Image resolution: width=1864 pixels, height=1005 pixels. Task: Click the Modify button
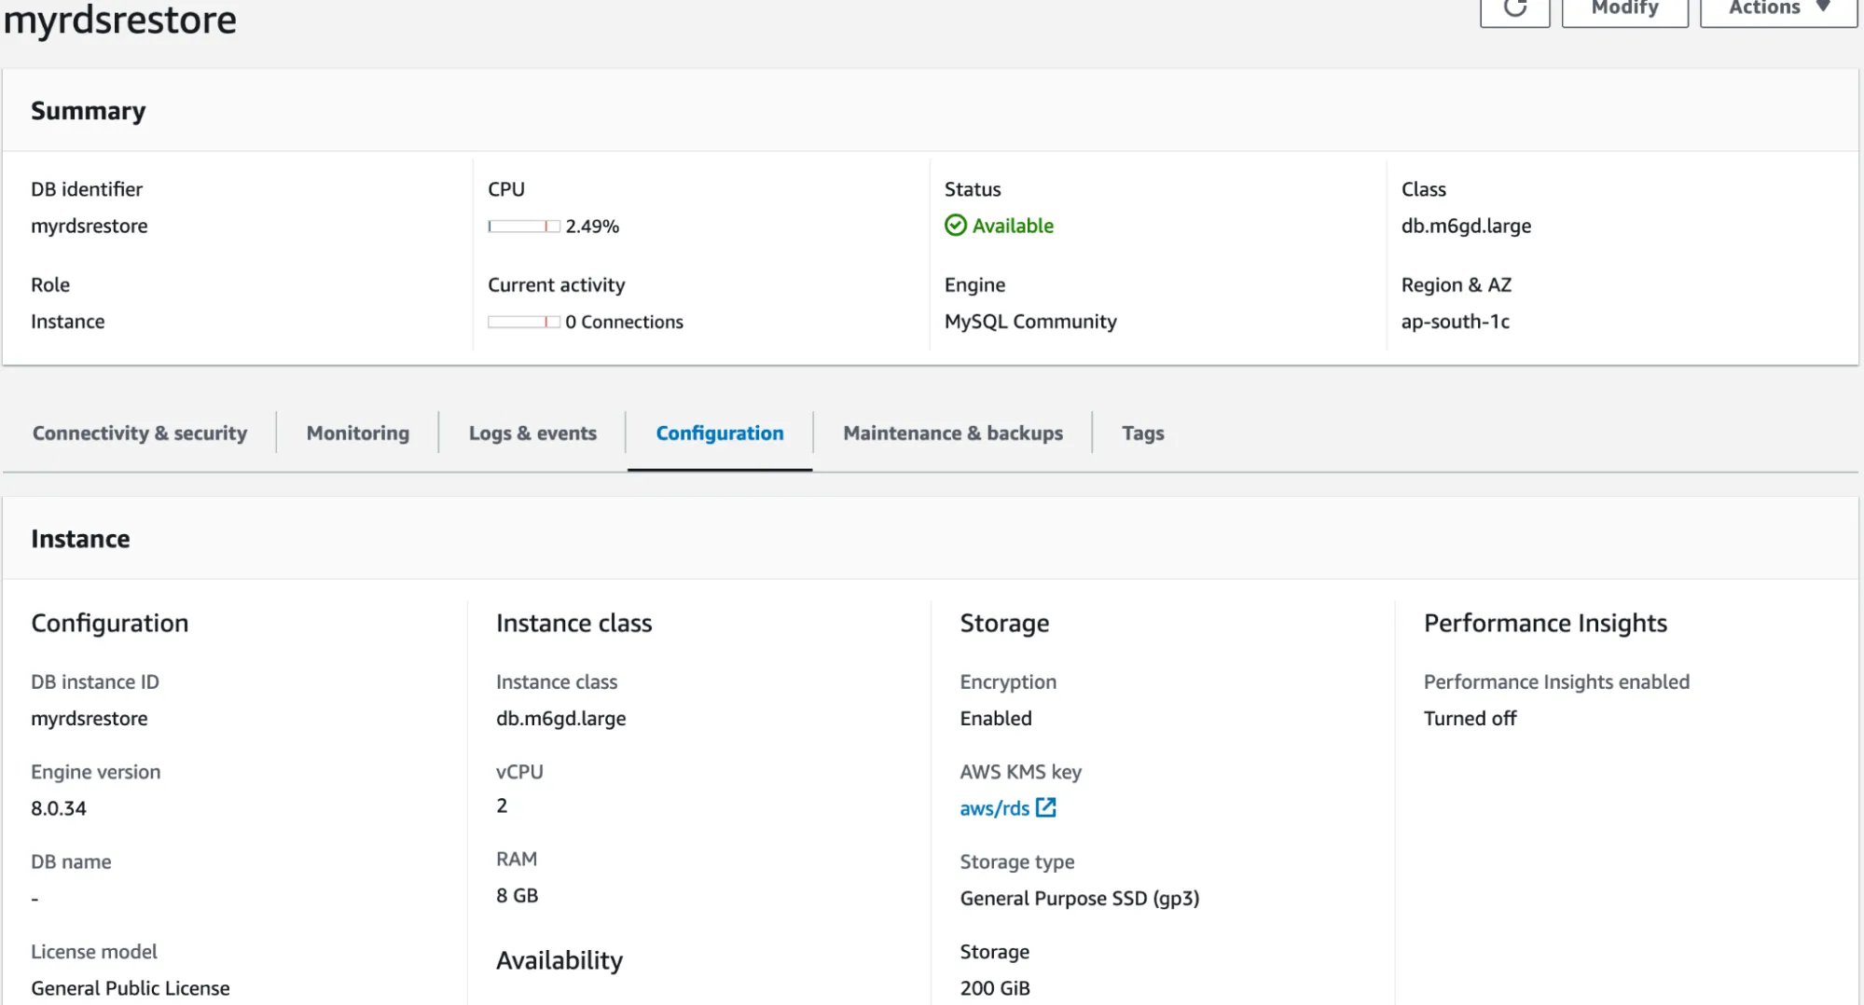click(1623, 7)
